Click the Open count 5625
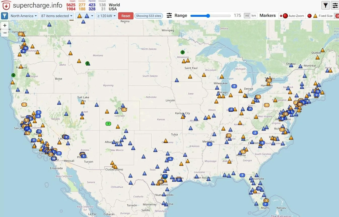This screenshot has height=217, width=339. point(71,5)
